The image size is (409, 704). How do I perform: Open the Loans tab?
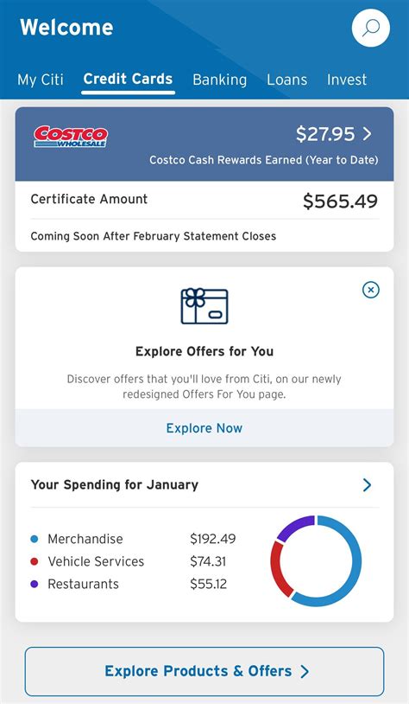287,80
